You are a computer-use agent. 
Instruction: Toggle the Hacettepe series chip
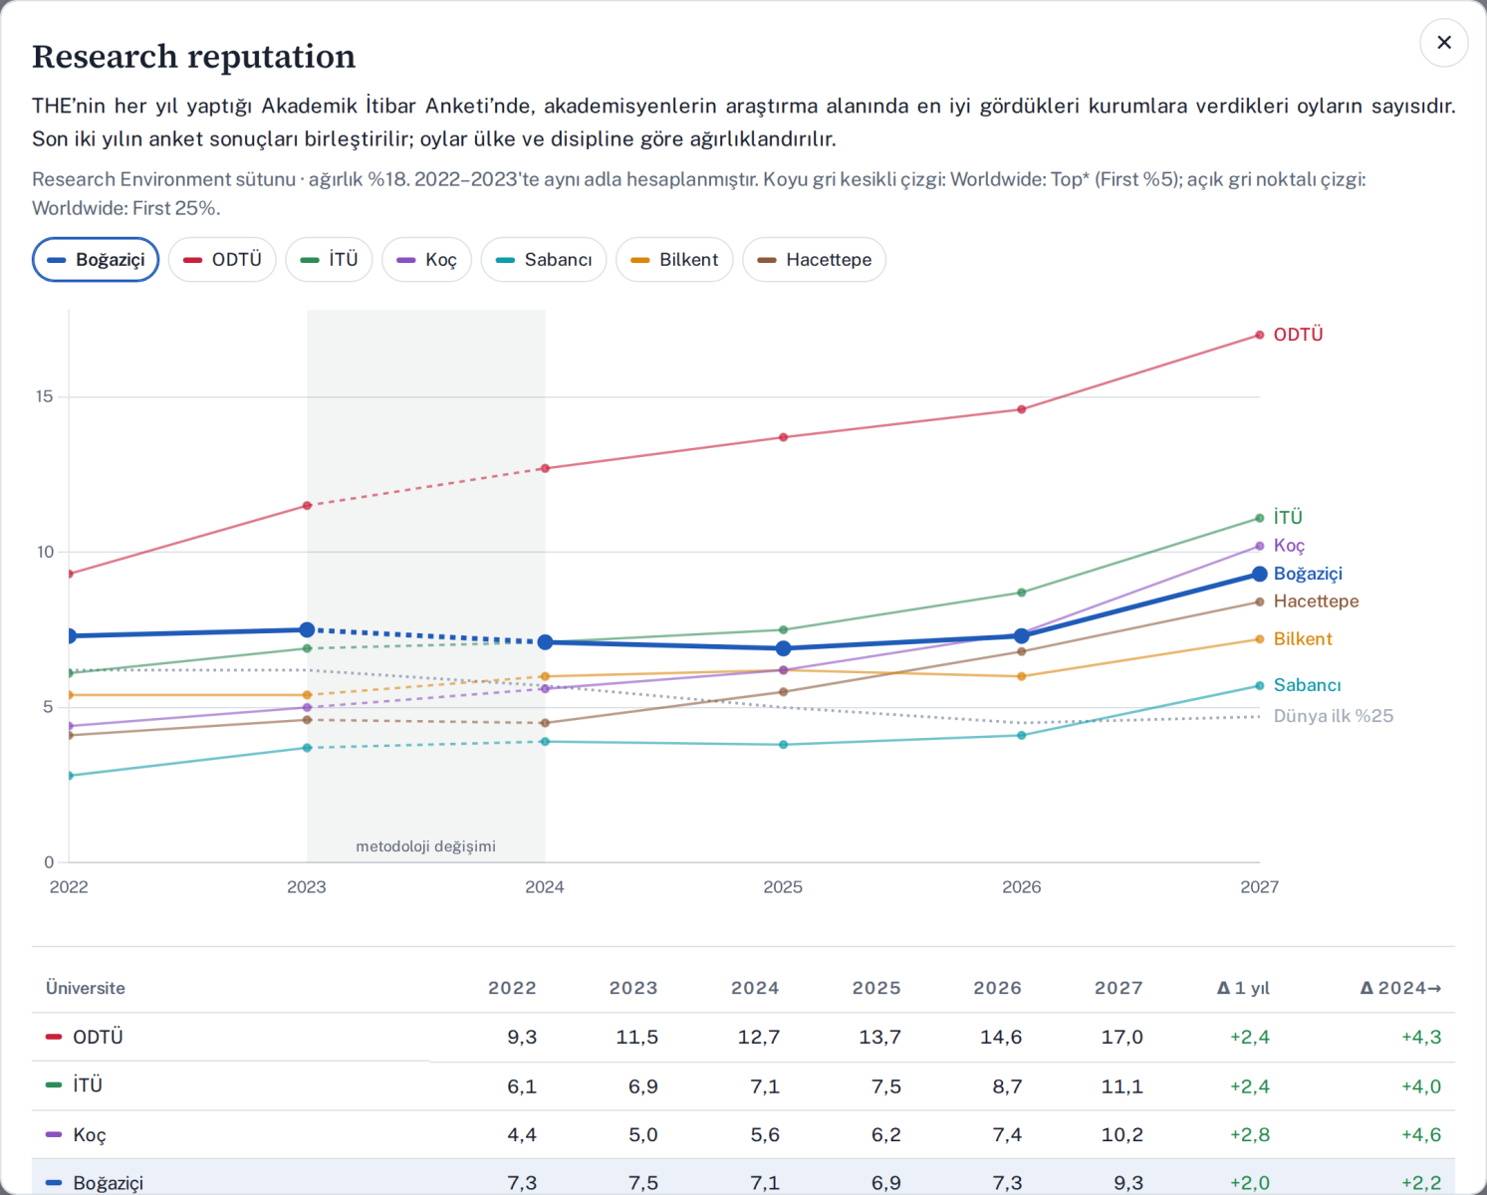(x=814, y=260)
